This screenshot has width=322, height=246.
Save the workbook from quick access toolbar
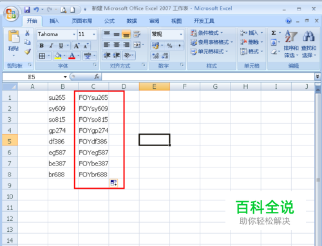(27, 10)
